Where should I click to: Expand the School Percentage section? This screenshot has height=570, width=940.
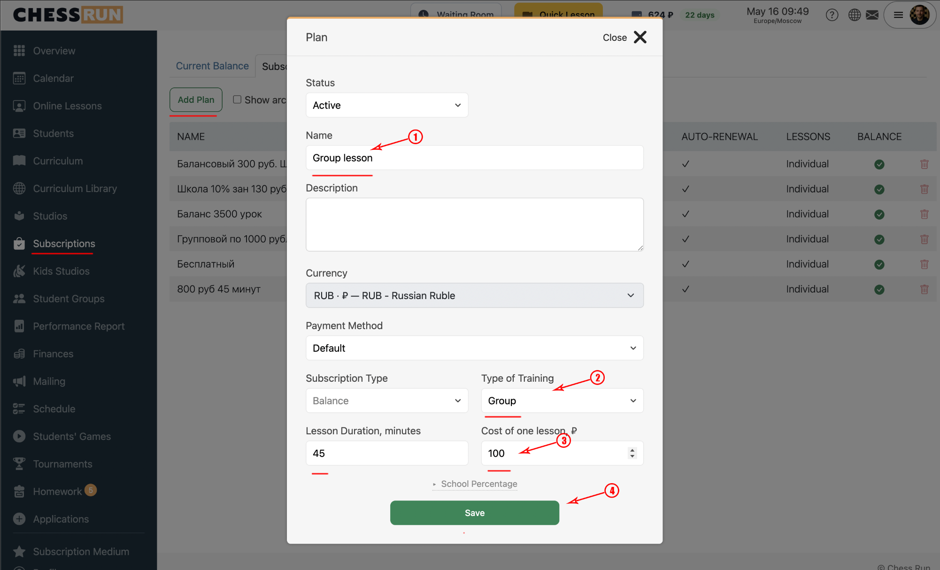point(475,484)
